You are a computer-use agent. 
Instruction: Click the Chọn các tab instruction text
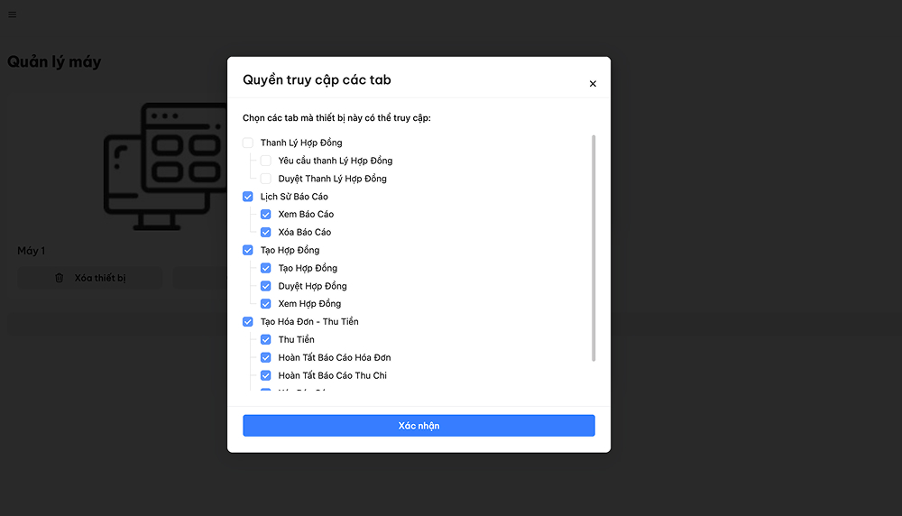[336, 118]
